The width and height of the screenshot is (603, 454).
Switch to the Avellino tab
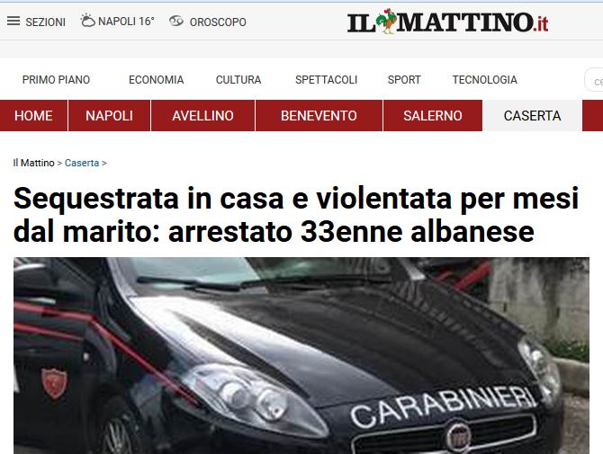click(x=202, y=116)
